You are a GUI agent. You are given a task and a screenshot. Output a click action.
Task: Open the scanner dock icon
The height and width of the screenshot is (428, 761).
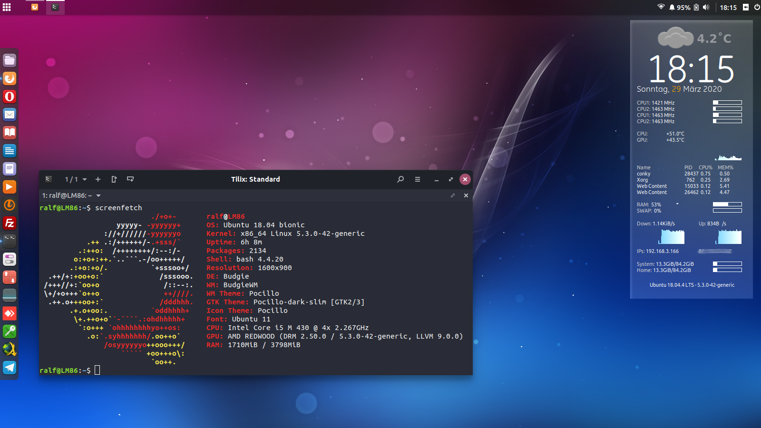tap(10, 295)
